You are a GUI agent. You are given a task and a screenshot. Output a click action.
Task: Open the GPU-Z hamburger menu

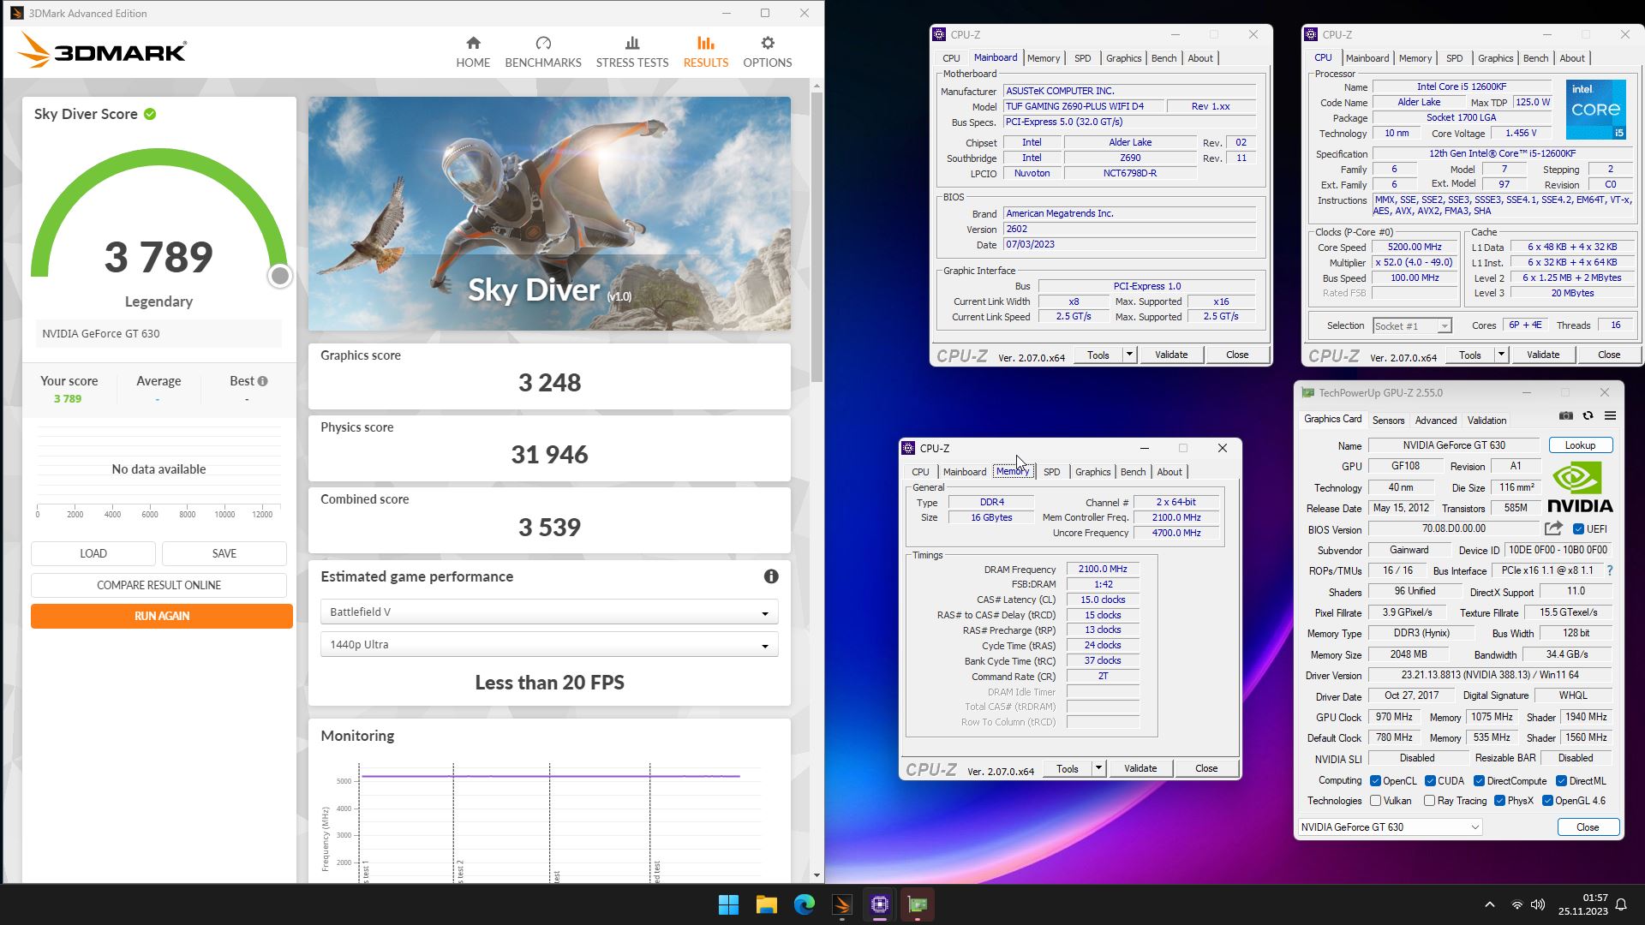[x=1610, y=415]
